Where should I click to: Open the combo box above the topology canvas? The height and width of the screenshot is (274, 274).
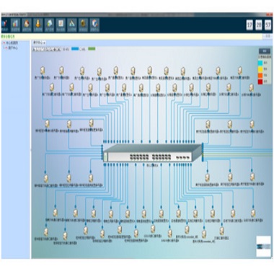tap(47, 49)
